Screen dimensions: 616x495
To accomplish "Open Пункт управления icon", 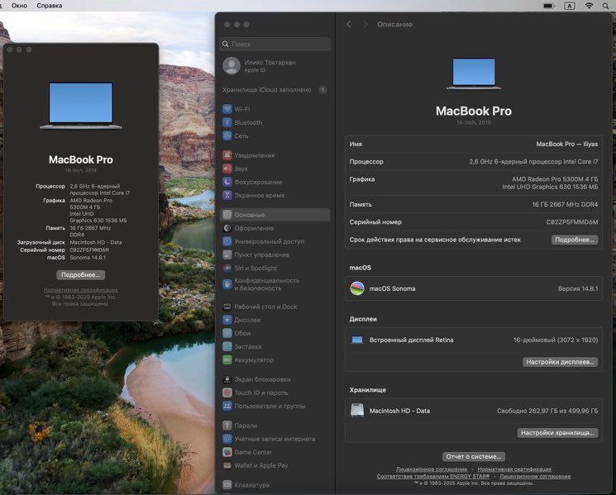I will pyautogui.click(x=227, y=255).
